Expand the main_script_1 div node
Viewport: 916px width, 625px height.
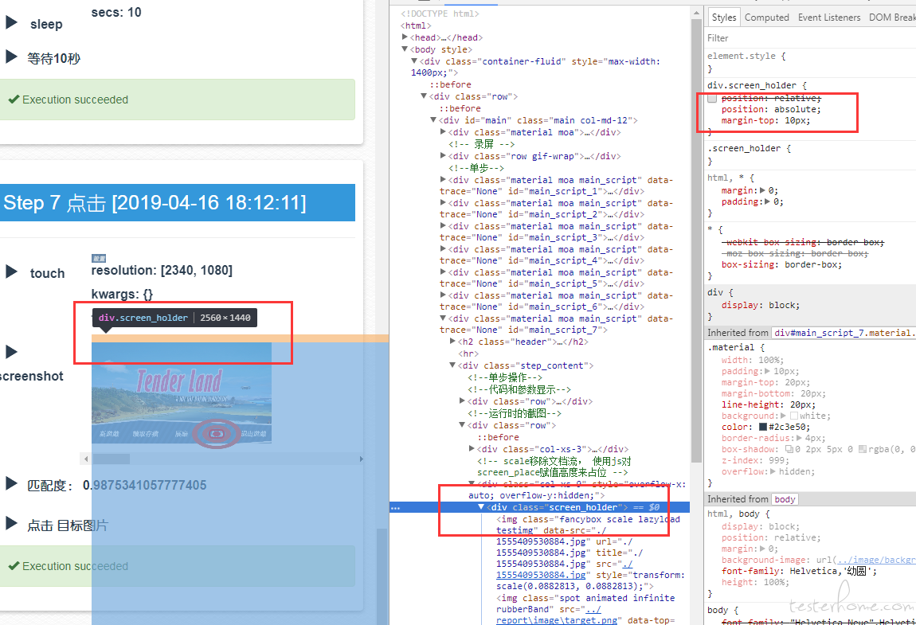444,179
